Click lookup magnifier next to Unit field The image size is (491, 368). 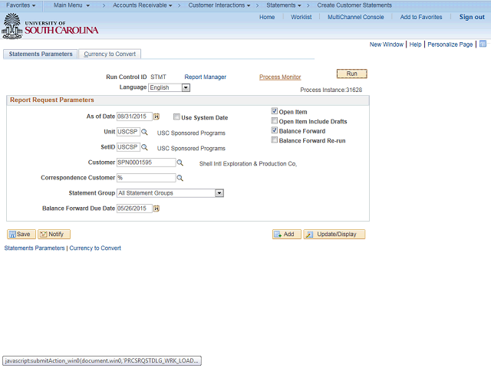coord(144,132)
